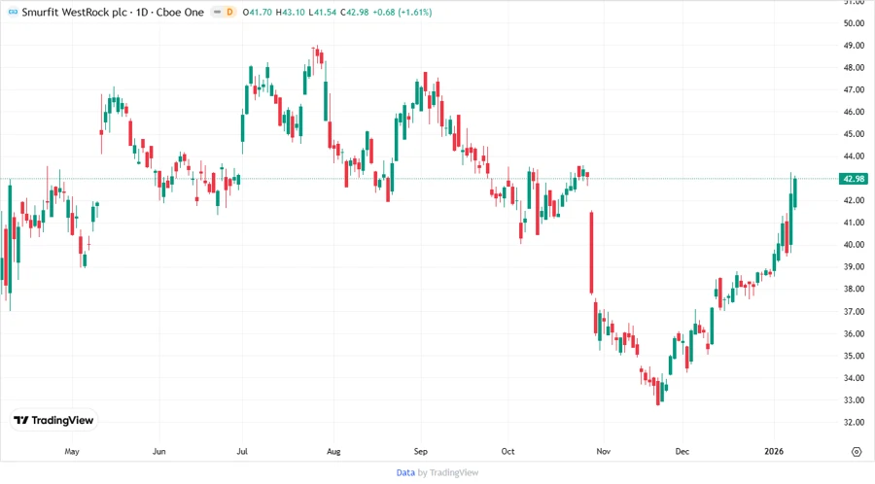
Task: Click the Smurfit WestRock symbol logo icon
Action: [13, 12]
